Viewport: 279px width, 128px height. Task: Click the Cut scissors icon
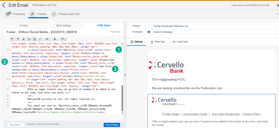[23, 39]
